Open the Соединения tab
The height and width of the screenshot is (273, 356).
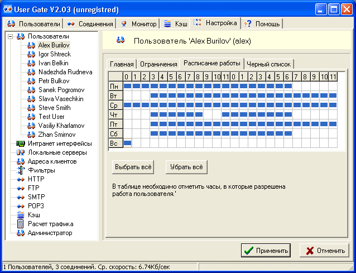tap(90, 23)
